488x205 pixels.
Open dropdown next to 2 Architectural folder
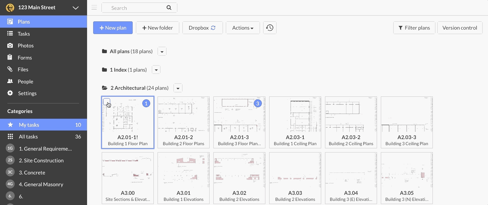coord(178,88)
